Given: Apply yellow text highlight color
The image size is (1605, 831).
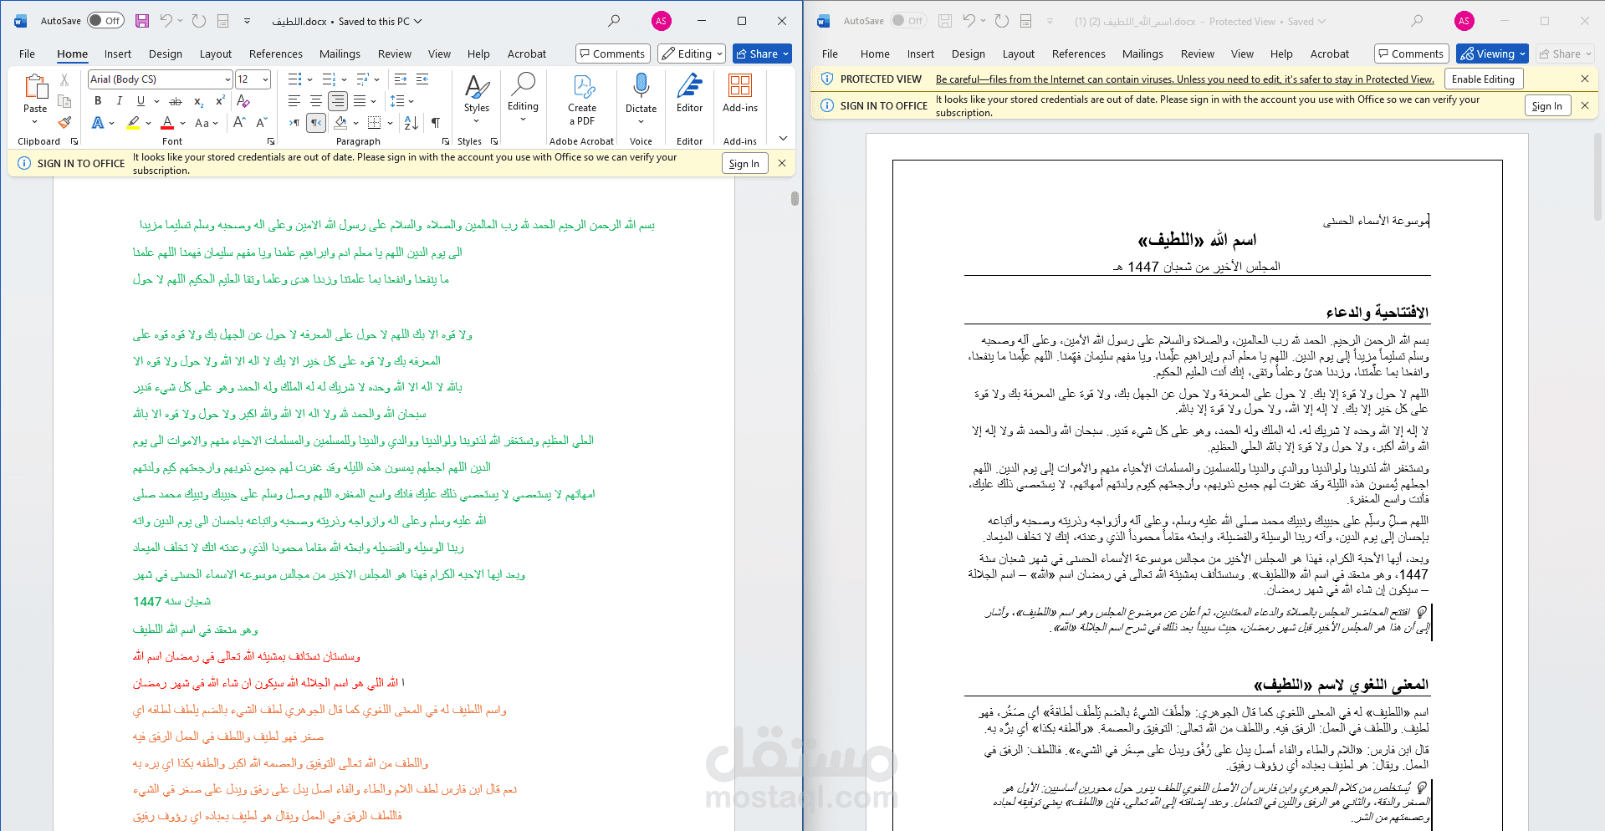Looking at the screenshot, I should click(x=133, y=123).
